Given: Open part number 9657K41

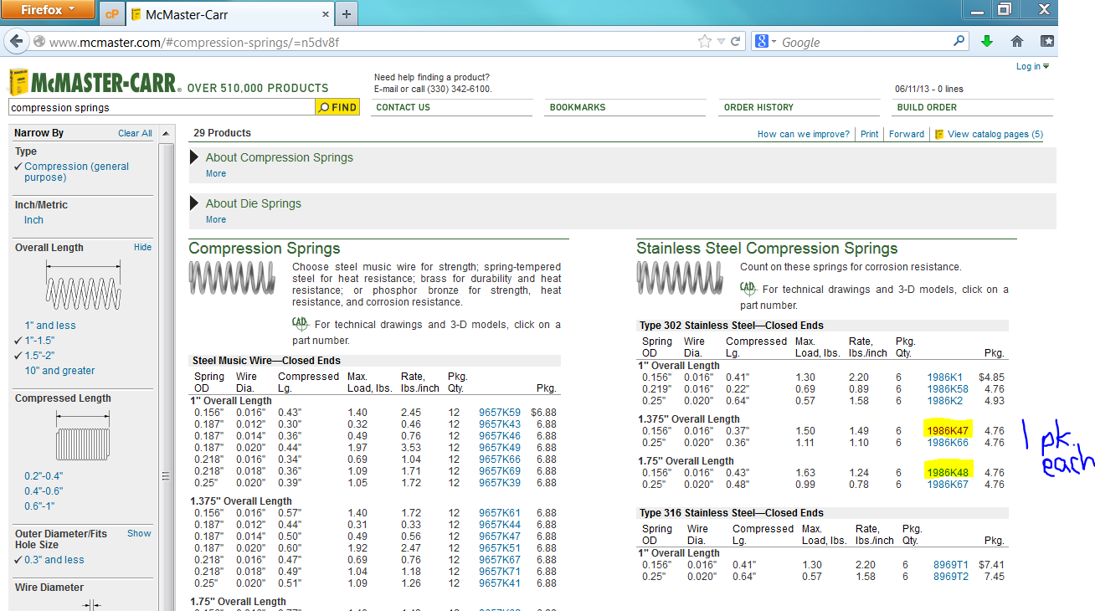Looking at the screenshot, I should pyautogui.click(x=500, y=583).
